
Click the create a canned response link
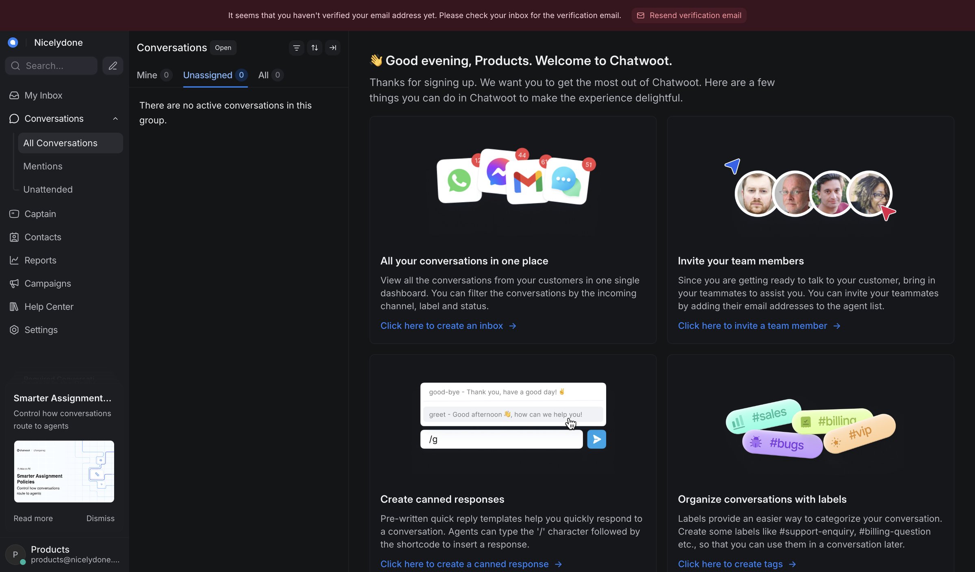pyautogui.click(x=471, y=564)
